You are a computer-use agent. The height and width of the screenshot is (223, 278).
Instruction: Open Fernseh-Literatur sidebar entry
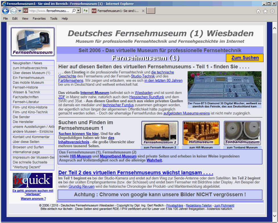[33, 102]
